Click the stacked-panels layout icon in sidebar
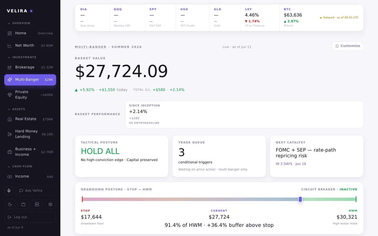Image resolution: width=378 pixels, height=236 pixels. pyautogui.click(x=37, y=204)
